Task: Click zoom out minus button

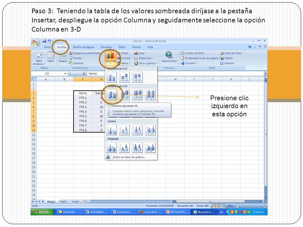Action: coord(237,206)
